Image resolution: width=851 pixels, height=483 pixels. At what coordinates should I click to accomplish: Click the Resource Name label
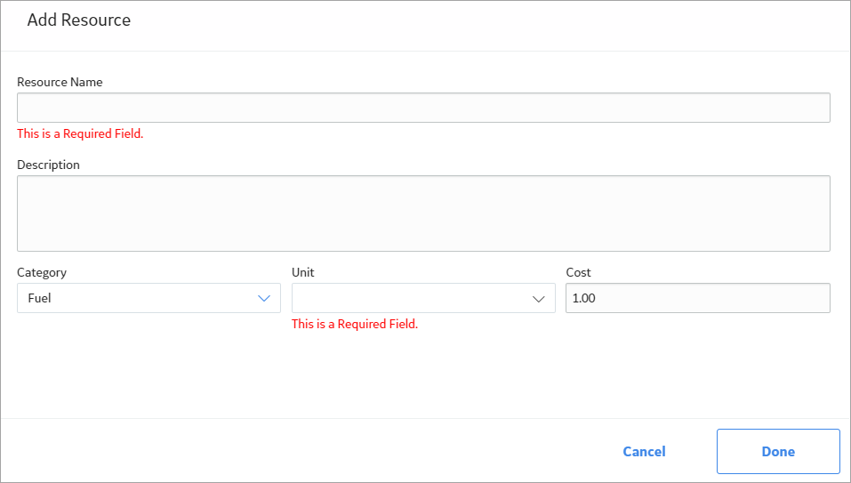tap(60, 82)
